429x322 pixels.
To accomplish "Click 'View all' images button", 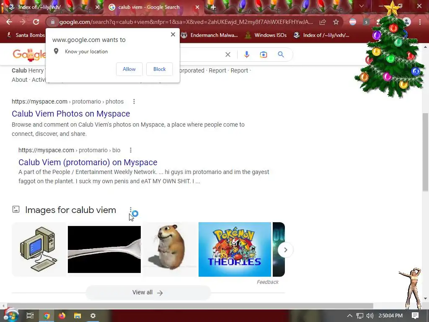I will tap(148, 292).
